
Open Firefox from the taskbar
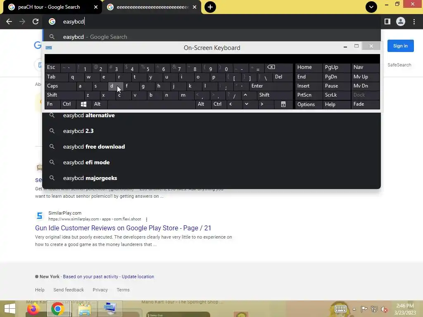click(x=33, y=309)
